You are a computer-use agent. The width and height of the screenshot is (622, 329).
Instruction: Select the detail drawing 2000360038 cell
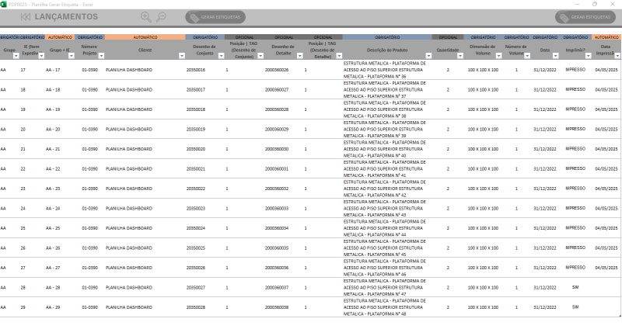coord(276,307)
